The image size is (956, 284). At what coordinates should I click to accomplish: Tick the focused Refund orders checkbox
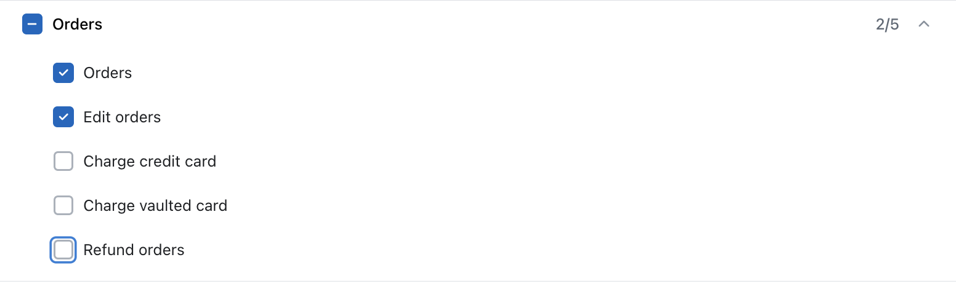pyautogui.click(x=63, y=250)
